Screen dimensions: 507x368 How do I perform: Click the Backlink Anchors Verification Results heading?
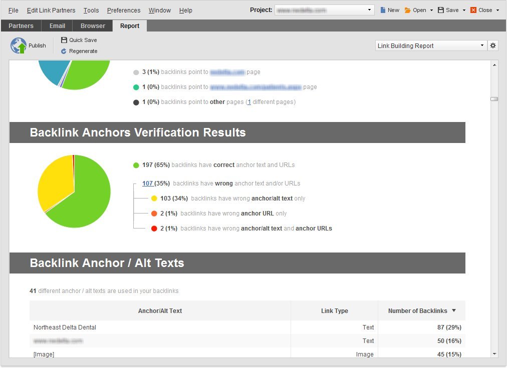pyautogui.click(x=138, y=132)
